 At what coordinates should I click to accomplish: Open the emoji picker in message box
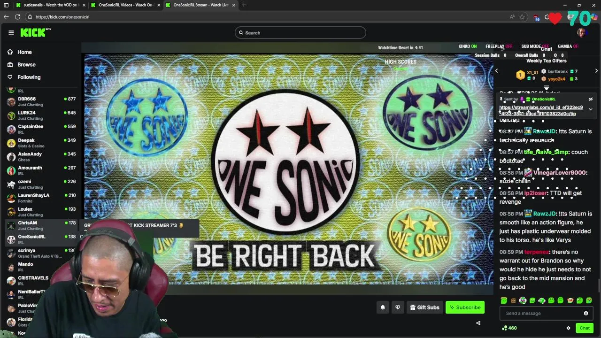click(586, 313)
